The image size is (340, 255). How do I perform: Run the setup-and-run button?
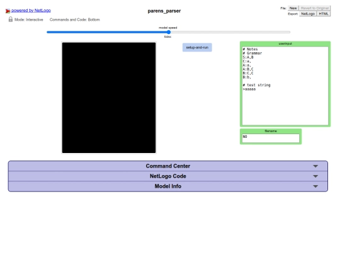point(197,47)
